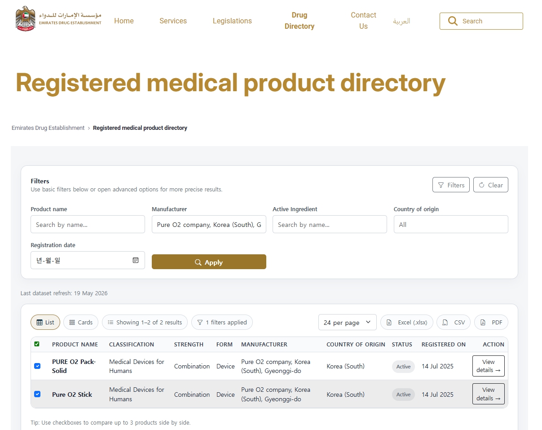
Task: Focus the Manufacturer filter field
Action: tap(209, 224)
